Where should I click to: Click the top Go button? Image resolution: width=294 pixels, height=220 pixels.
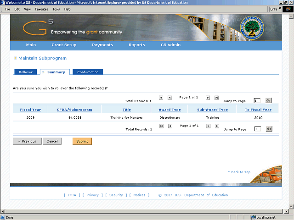[x=268, y=100]
